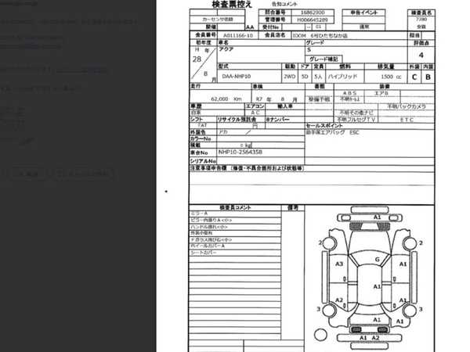
Task: Click member number A011166-10
Action: click(238, 36)
